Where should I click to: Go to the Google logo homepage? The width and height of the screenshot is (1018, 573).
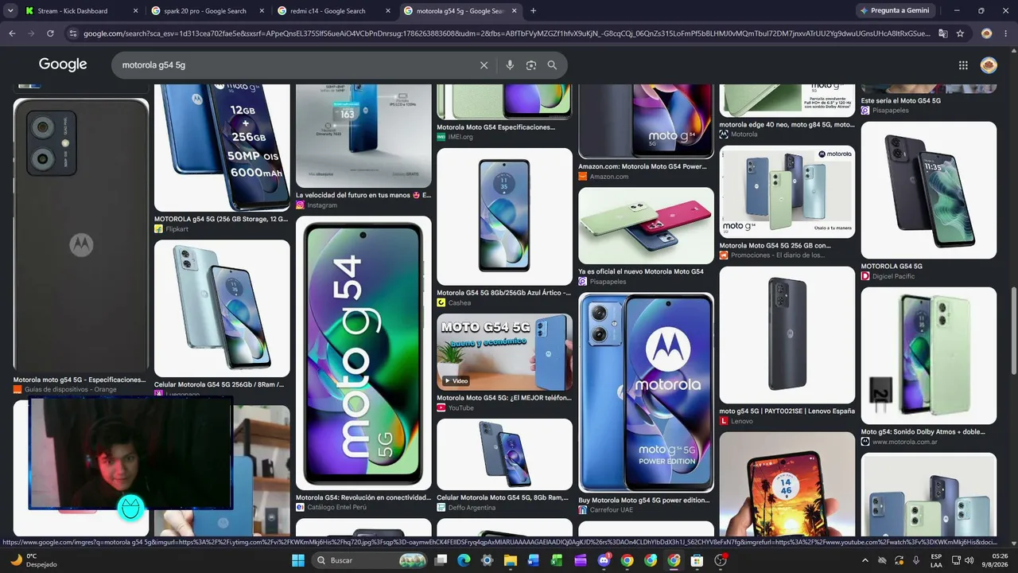coord(63,64)
